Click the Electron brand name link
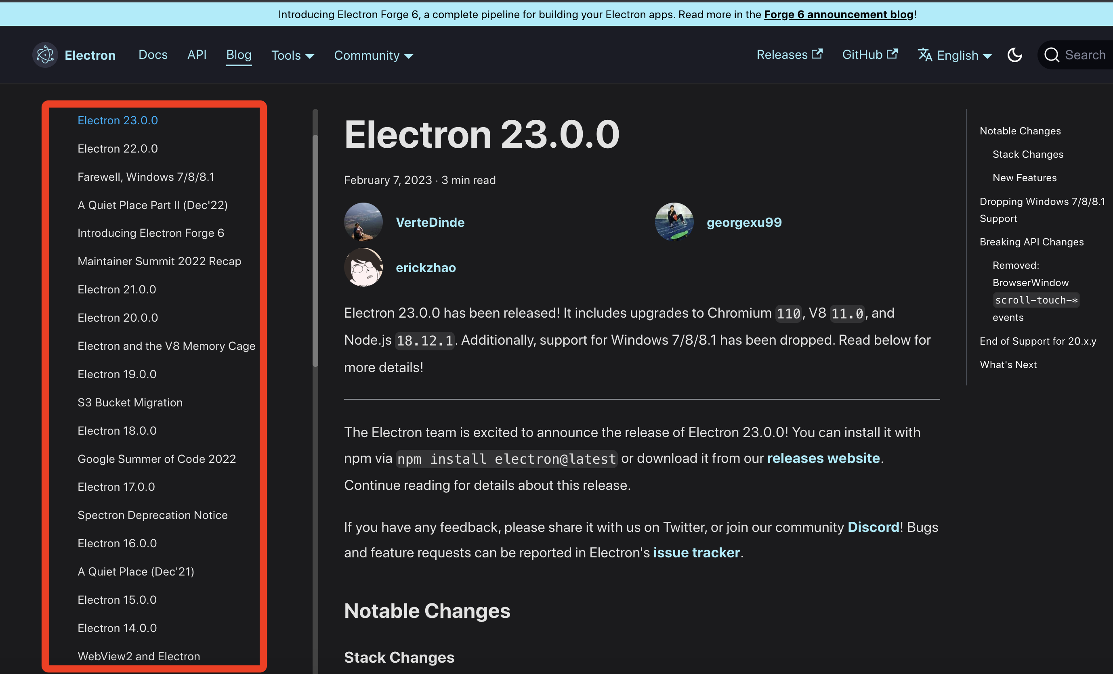 (x=90, y=55)
